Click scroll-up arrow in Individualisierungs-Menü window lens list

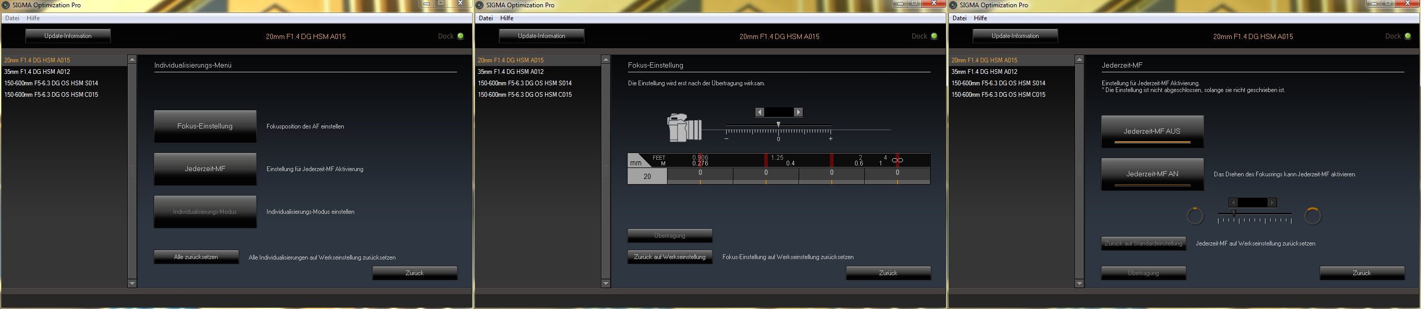pyautogui.click(x=132, y=59)
